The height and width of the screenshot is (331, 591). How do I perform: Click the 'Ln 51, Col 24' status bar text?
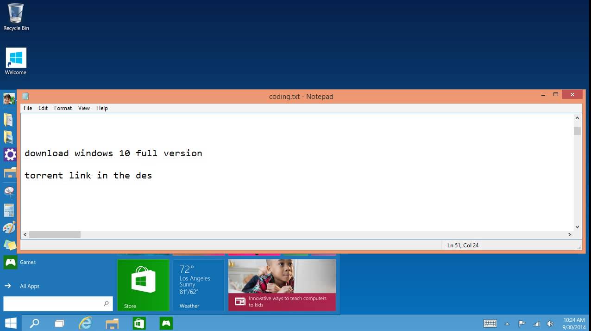(x=463, y=245)
